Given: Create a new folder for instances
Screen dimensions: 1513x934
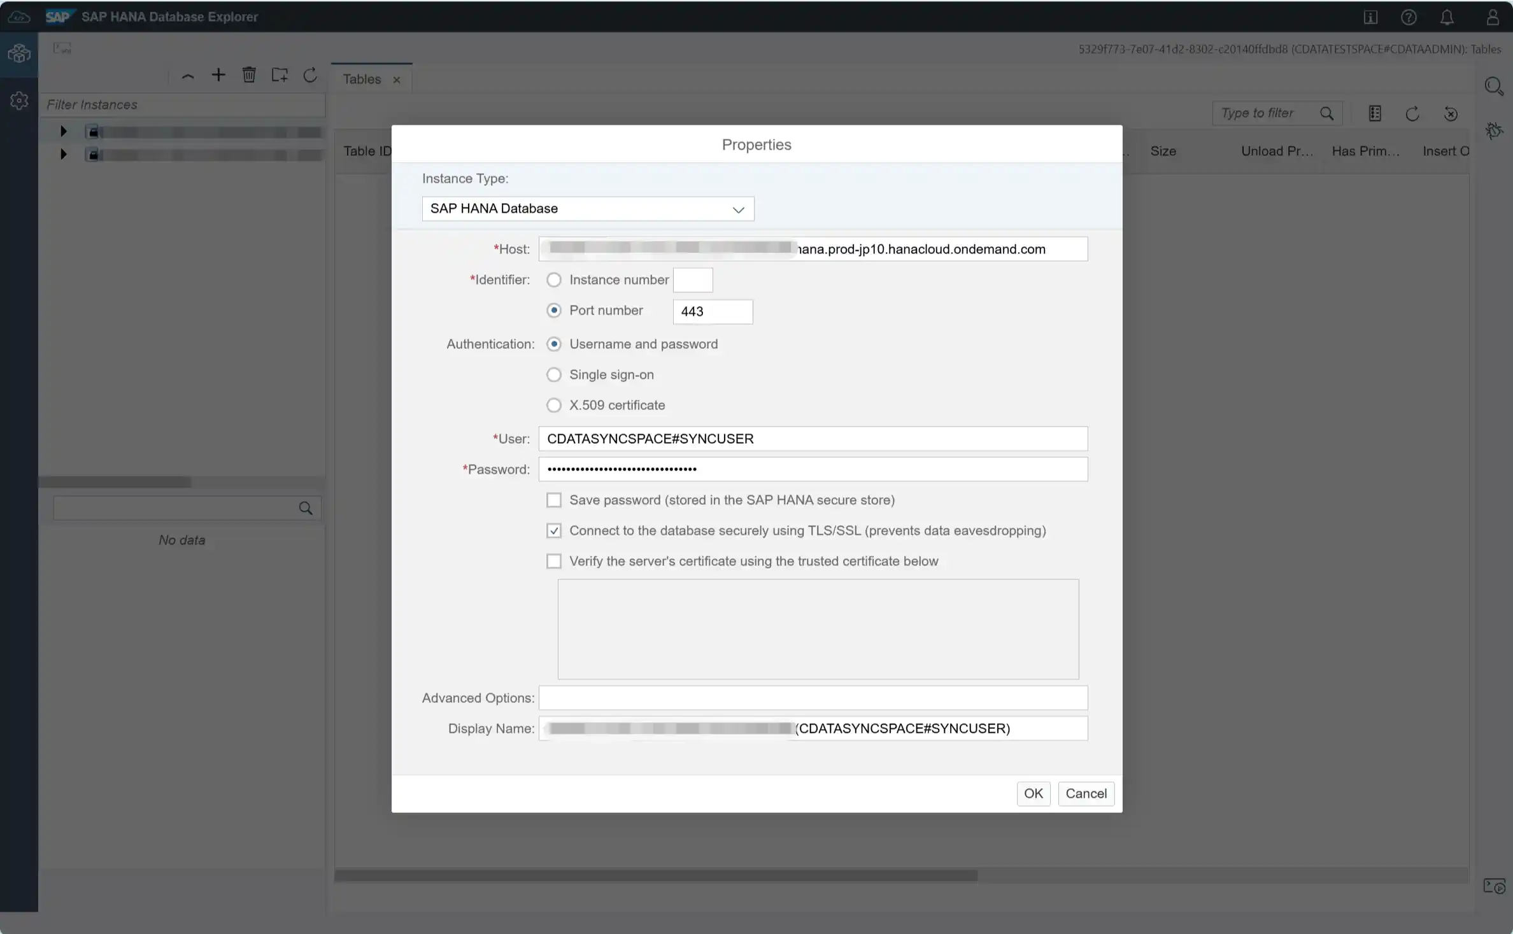Looking at the screenshot, I should pyautogui.click(x=280, y=74).
